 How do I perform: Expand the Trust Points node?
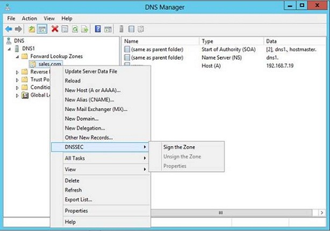tap(17, 80)
